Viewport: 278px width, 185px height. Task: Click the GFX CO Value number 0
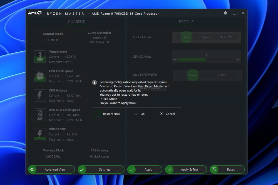coord(206,55)
